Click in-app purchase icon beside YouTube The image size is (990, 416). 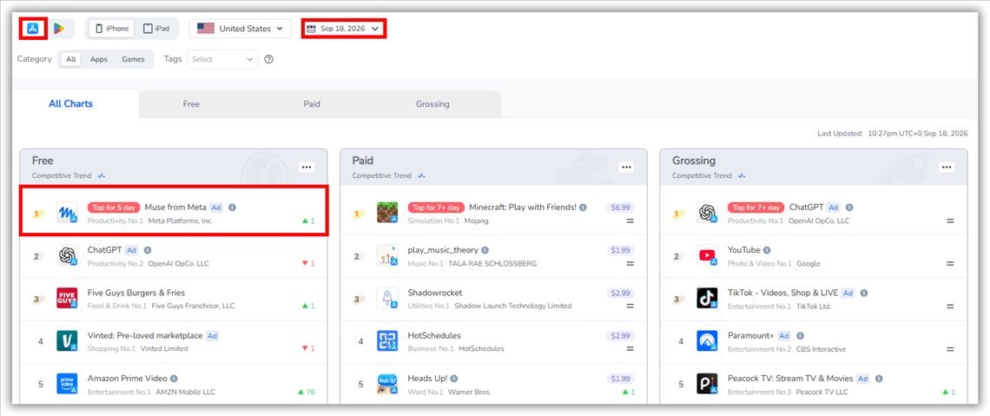767,250
